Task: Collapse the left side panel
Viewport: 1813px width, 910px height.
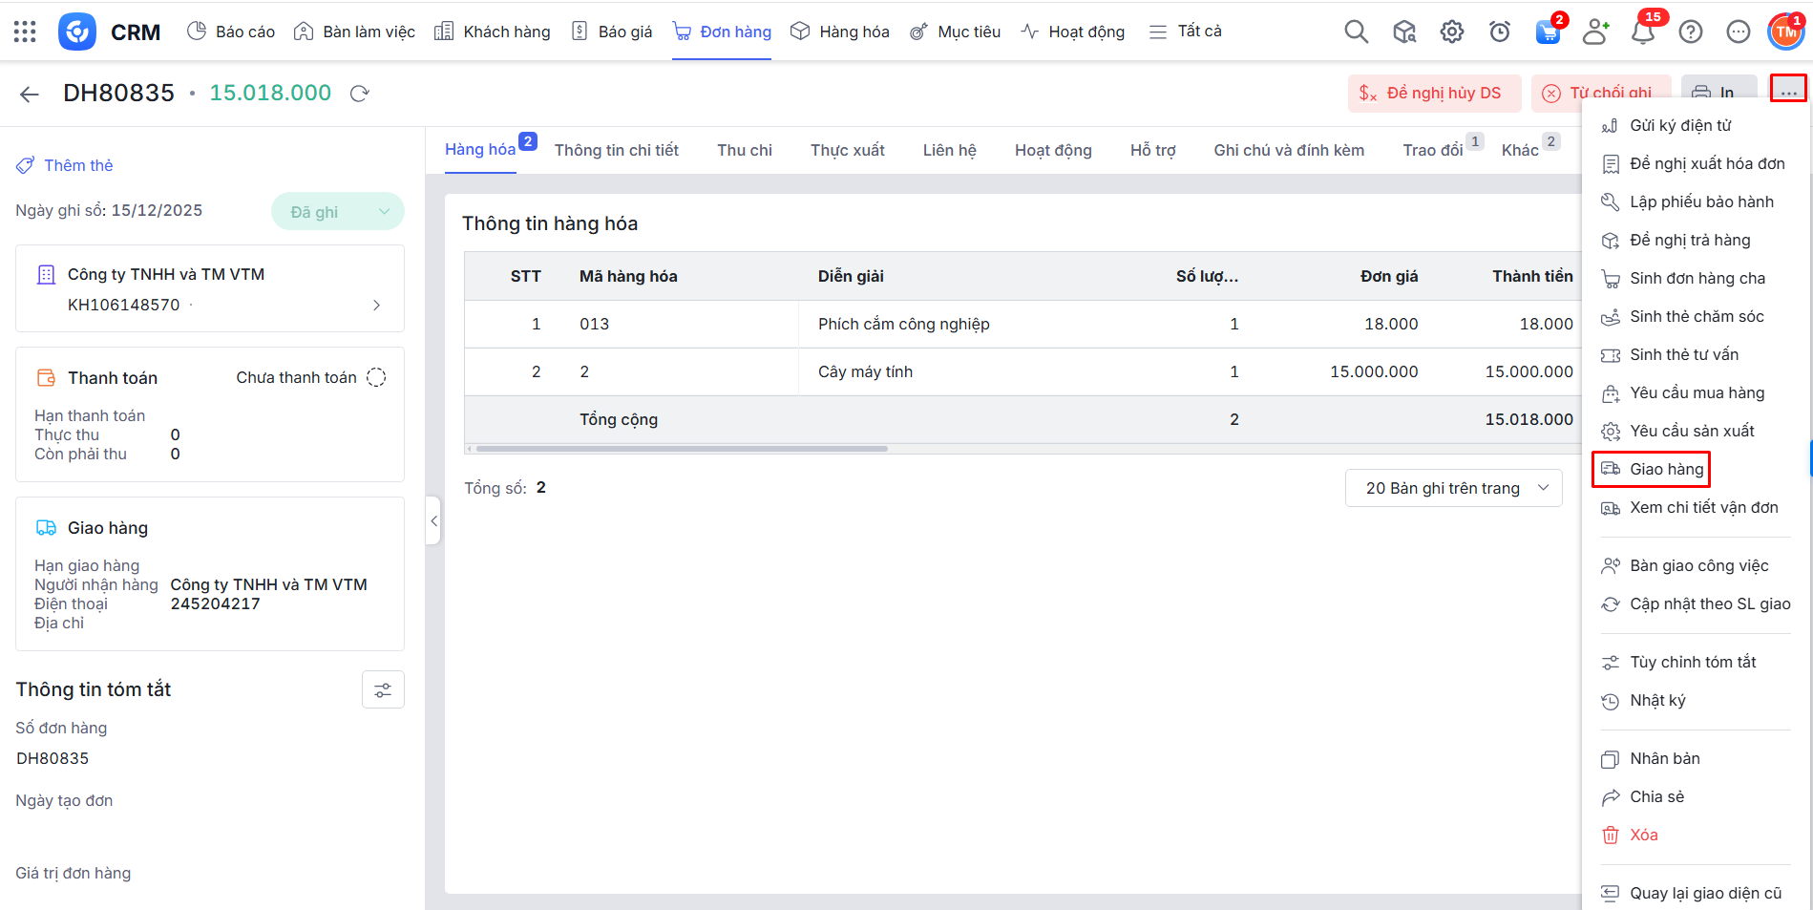Action: click(x=433, y=520)
